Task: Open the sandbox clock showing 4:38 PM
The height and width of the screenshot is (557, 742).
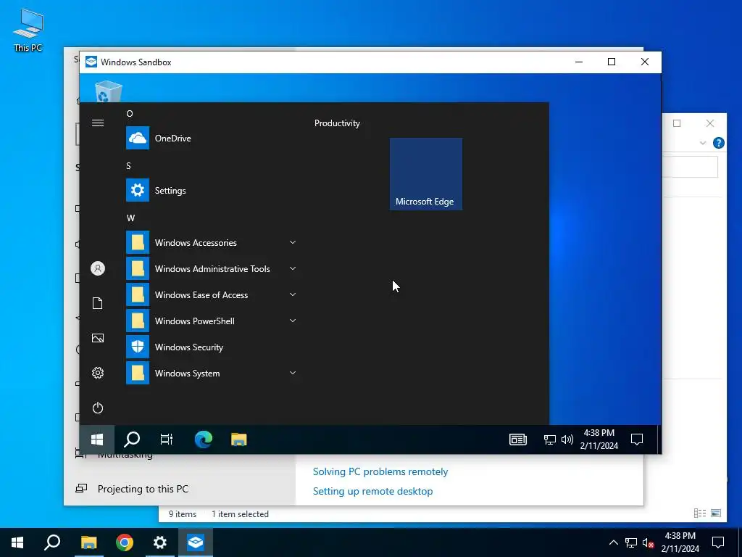Action: click(x=599, y=439)
